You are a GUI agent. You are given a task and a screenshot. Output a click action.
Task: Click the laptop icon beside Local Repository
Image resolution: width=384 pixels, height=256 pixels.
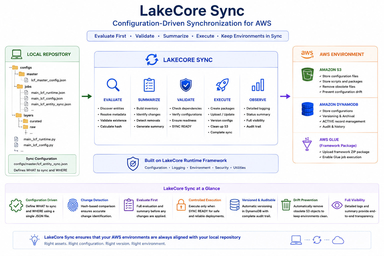[x=17, y=54]
